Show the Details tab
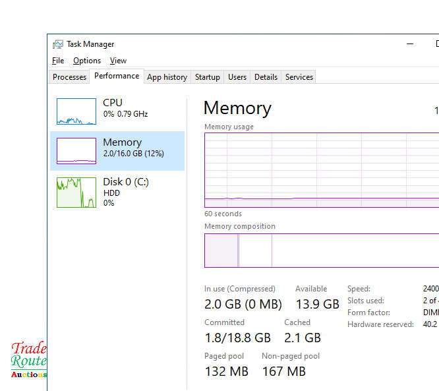 click(266, 77)
